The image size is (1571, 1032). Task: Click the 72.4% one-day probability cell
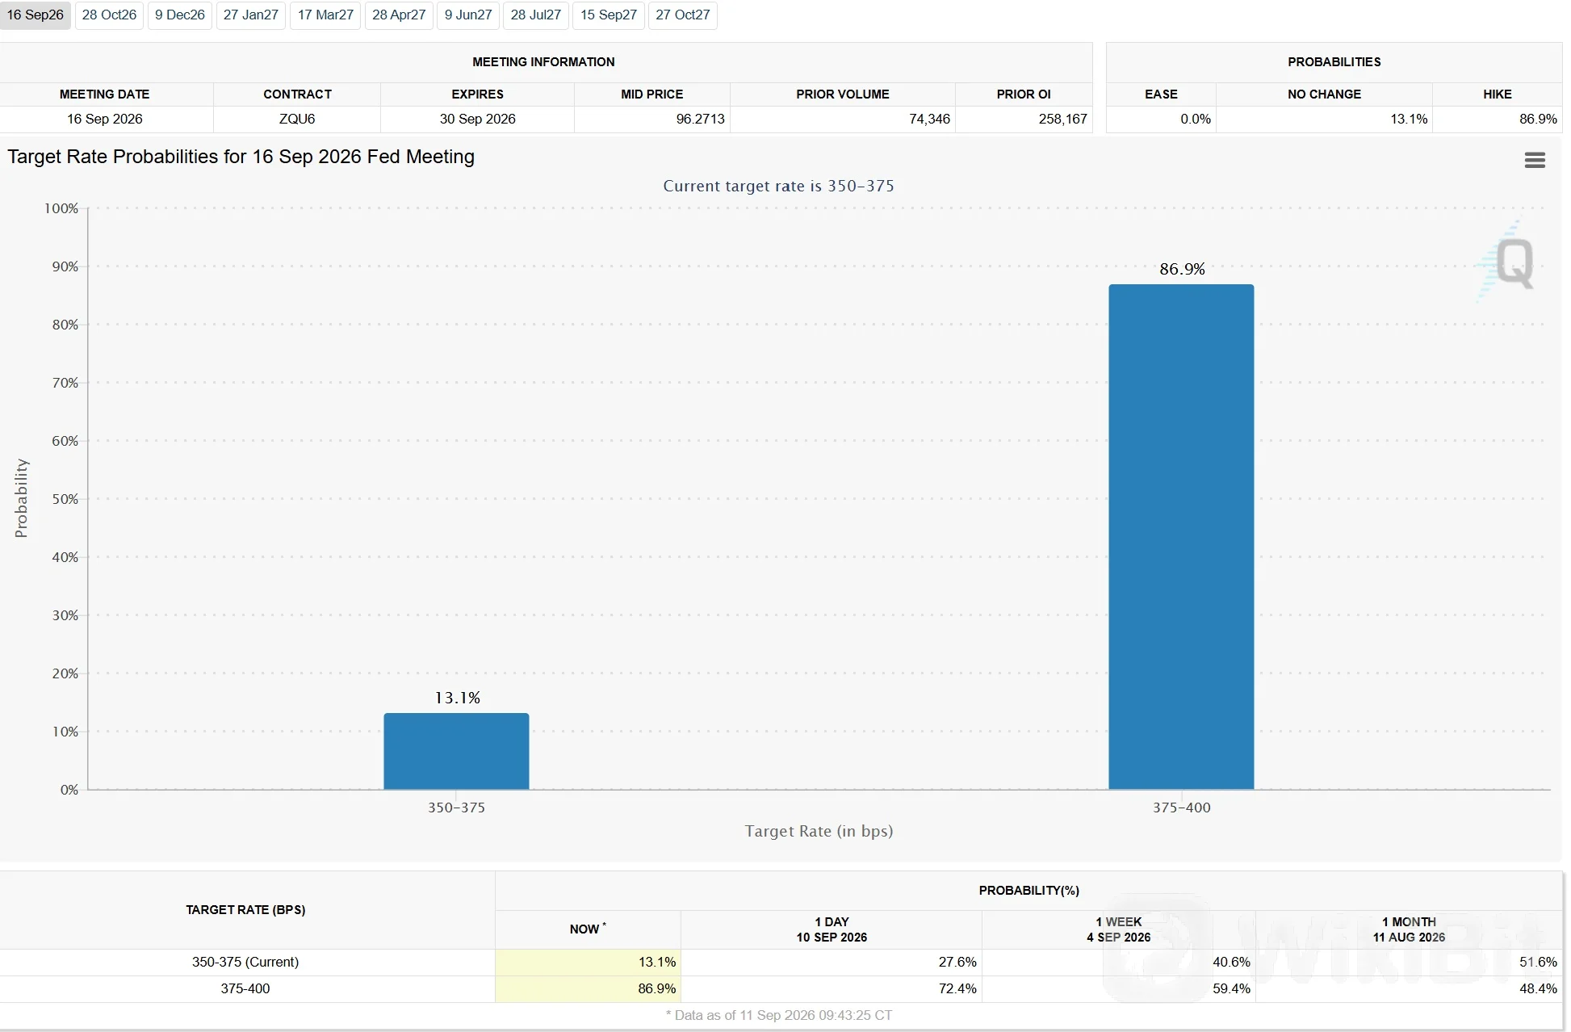832,989
